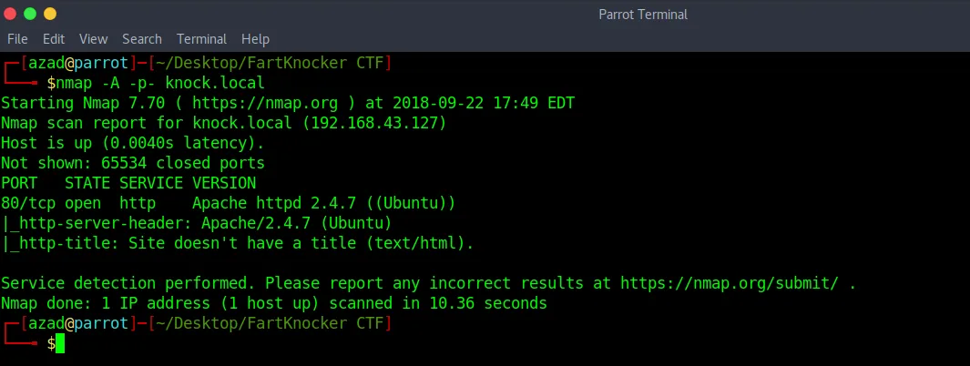Image resolution: width=970 pixels, height=366 pixels.
Task: Click the http-title output line
Action: pyautogui.click(x=238, y=243)
